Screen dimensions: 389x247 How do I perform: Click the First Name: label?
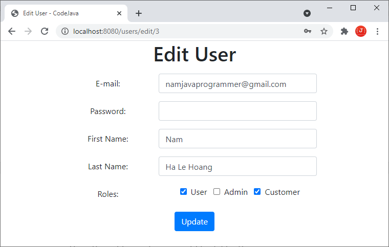pyautogui.click(x=108, y=139)
